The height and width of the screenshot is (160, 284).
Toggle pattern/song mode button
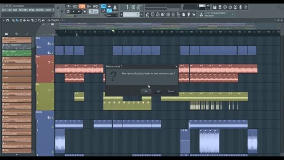[68, 12]
